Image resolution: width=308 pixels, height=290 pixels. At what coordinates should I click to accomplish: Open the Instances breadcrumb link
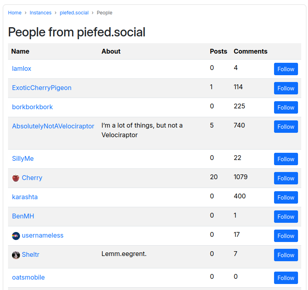[x=40, y=13]
